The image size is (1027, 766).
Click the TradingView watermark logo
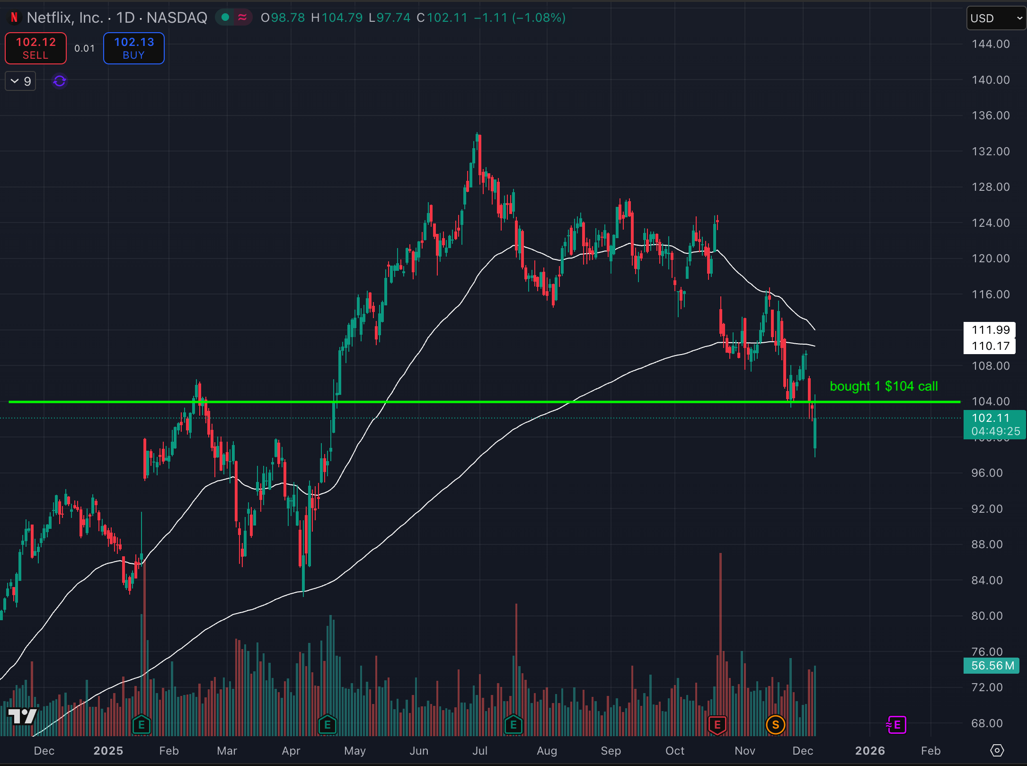(x=23, y=717)
